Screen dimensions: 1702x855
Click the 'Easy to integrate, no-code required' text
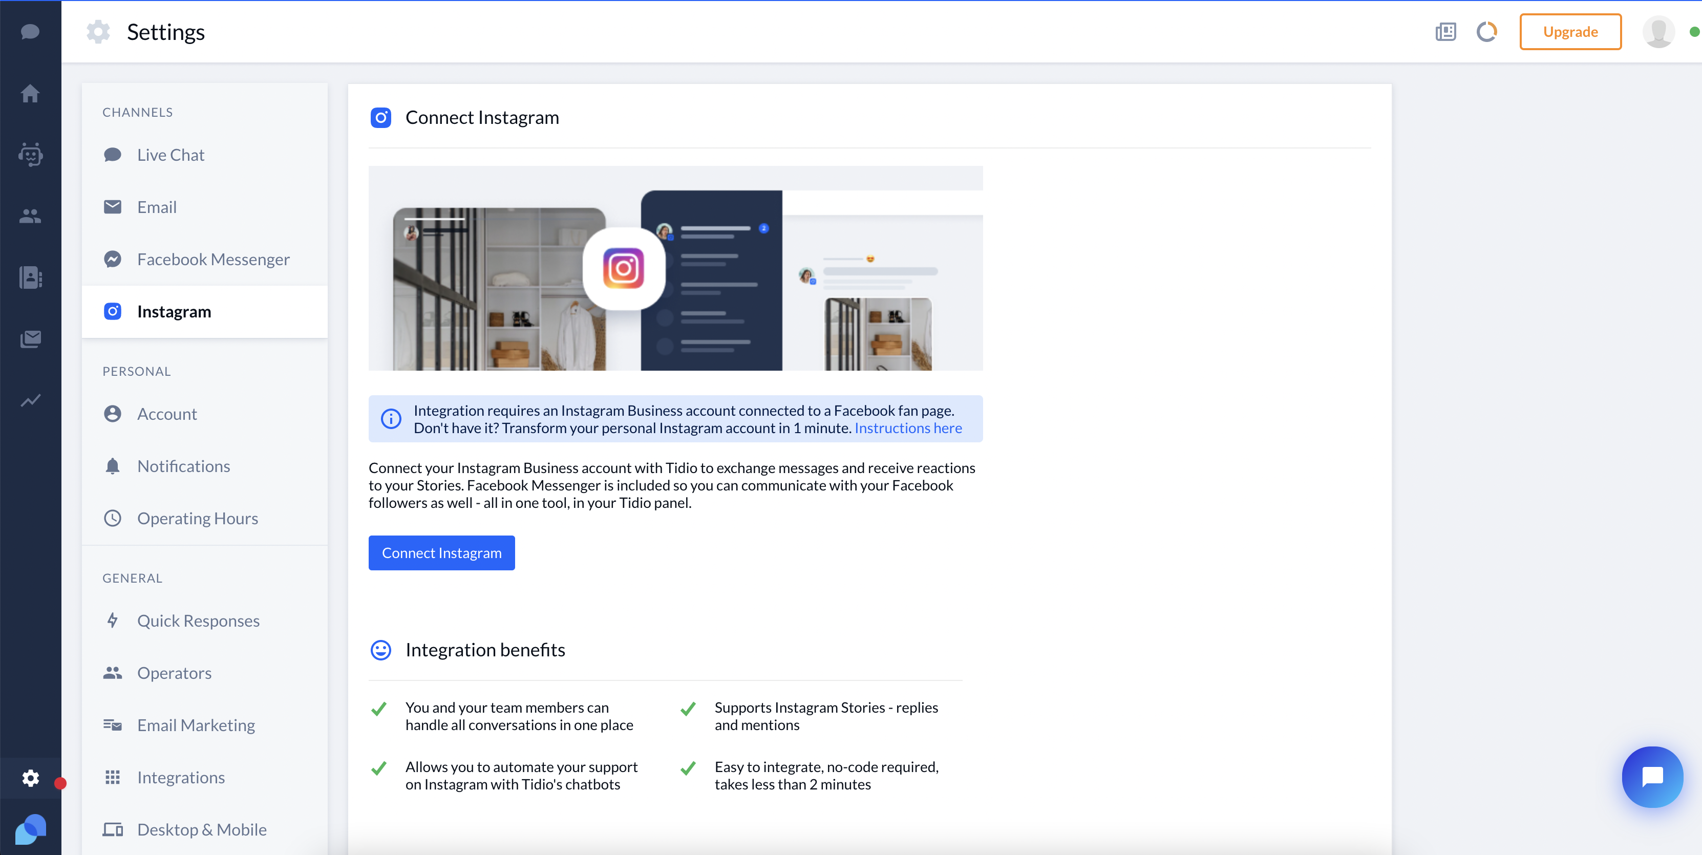click(826, 776)
